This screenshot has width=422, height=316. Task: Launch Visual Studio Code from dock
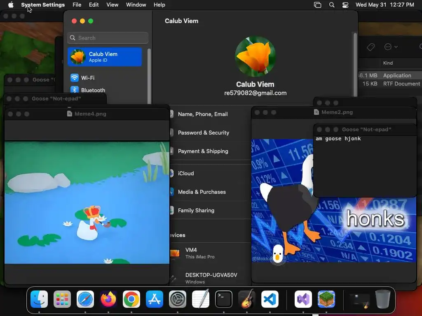click(x=270, y=299)
